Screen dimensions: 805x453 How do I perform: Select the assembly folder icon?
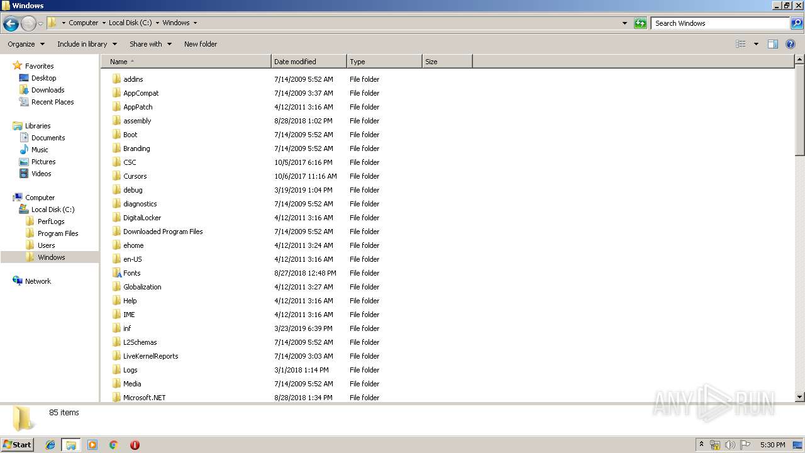116,121
